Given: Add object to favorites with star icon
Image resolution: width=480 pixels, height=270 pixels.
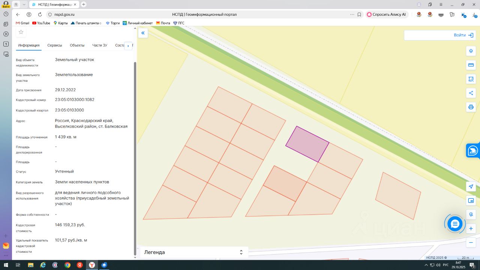Looking at the screenshot, I should [21, 32].
